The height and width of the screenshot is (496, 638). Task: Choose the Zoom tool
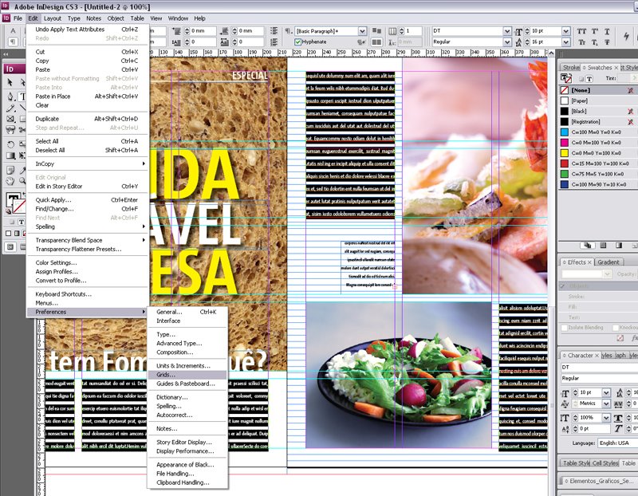[22, 182]
